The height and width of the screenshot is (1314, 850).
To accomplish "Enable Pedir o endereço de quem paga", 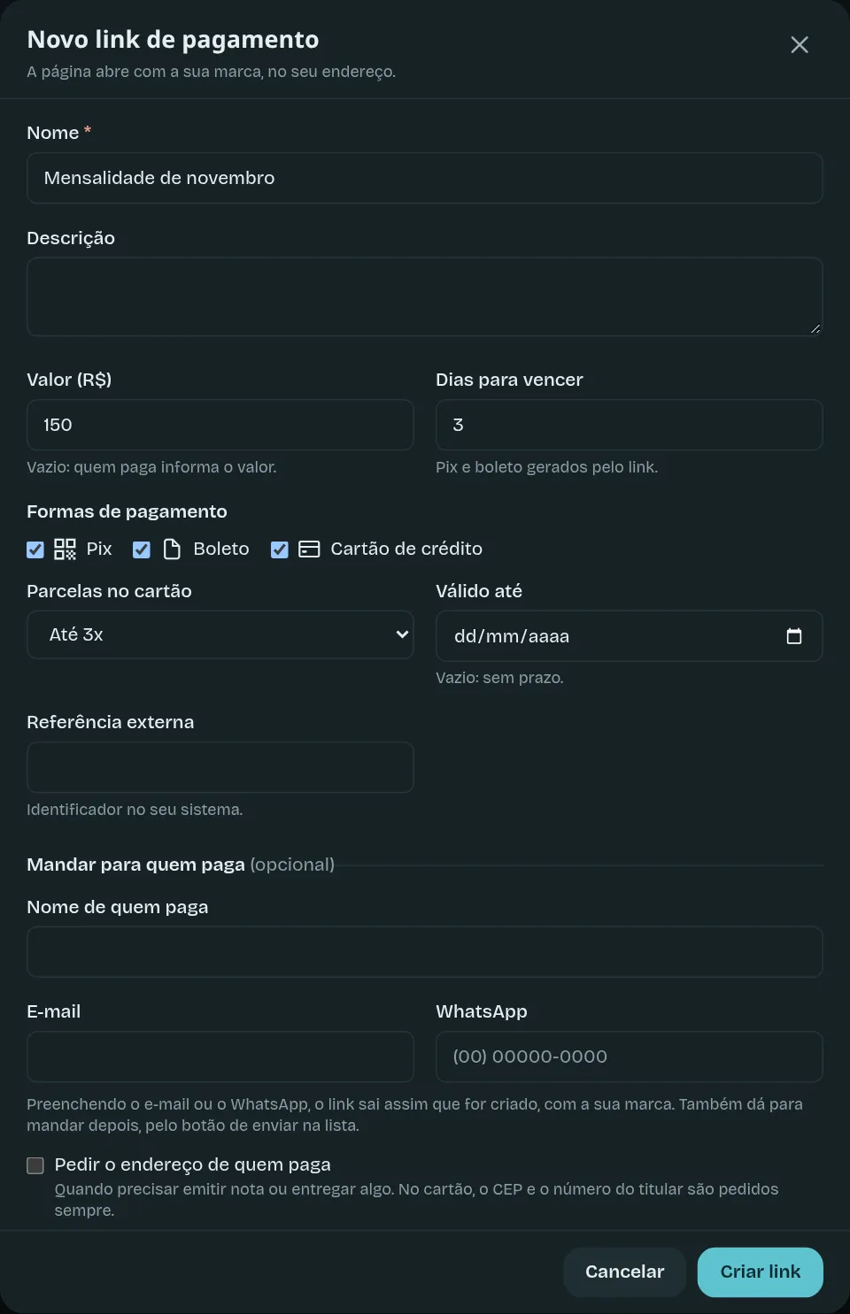I will click(x=35, y=1165).
